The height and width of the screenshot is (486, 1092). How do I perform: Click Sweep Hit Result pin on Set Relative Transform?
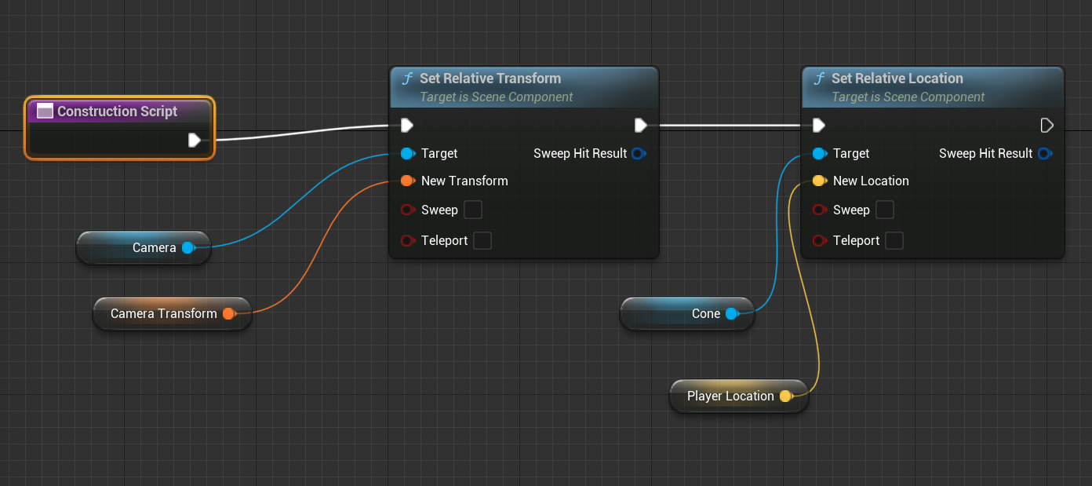(639, 153)
